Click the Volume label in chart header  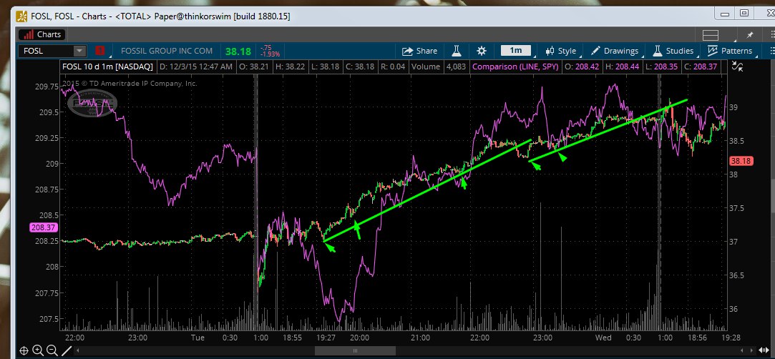(426, 67)
